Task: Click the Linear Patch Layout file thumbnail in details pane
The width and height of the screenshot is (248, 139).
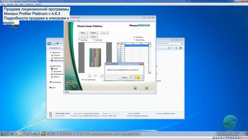Action: [51, 115]
